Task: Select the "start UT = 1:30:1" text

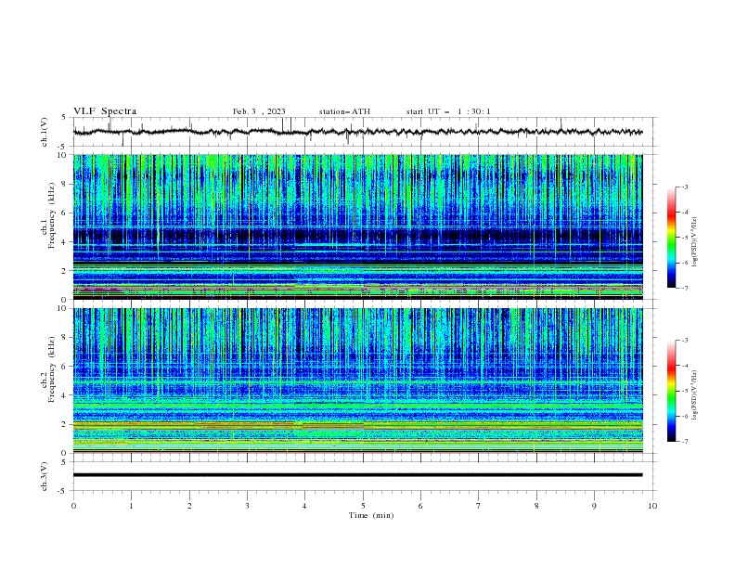Action: click(448, 111)
